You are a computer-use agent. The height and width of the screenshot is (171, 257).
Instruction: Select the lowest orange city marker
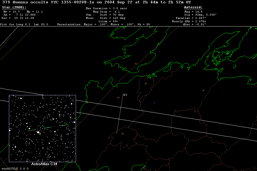[x=122, y=134]
